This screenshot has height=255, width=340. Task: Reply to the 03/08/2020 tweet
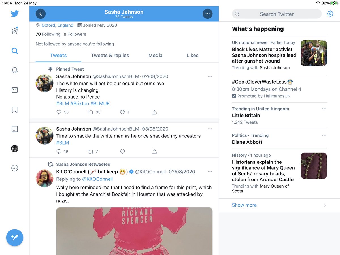(59, 152)
